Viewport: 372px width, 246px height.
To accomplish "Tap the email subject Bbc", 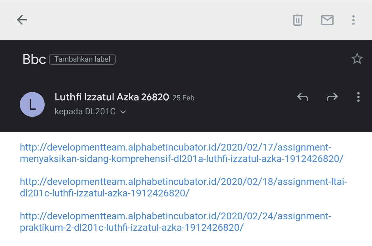I will coord(34,59).
